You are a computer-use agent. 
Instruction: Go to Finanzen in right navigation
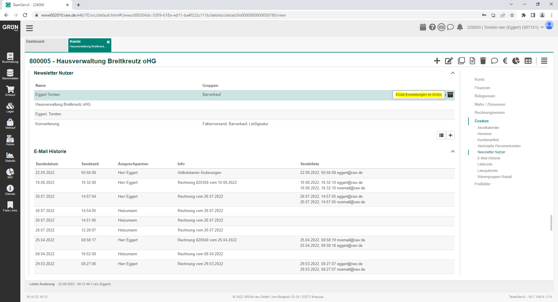[x=482, y=88]
